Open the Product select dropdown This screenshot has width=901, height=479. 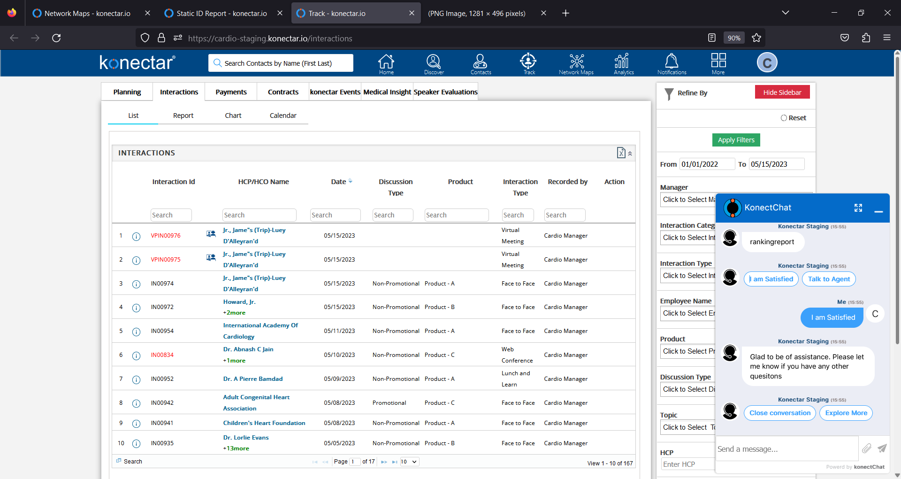tap(688, 351)
